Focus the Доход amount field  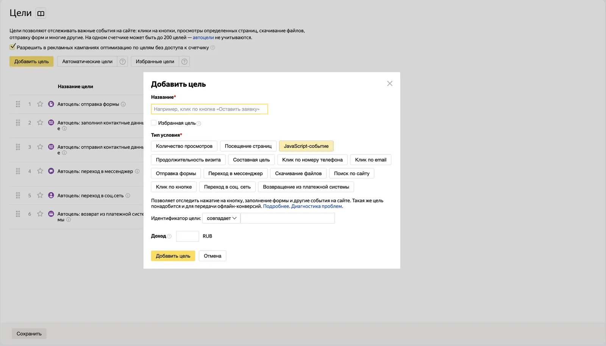[x=187, y=236]
